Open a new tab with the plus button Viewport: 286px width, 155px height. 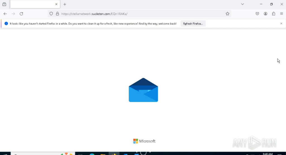(x=65, y=4)
